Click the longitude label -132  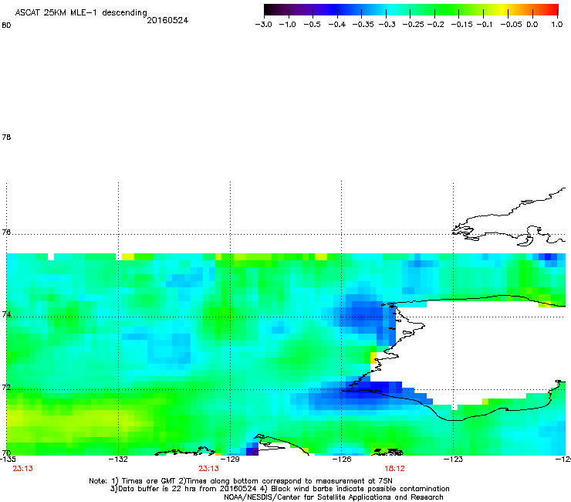(119, 459)
